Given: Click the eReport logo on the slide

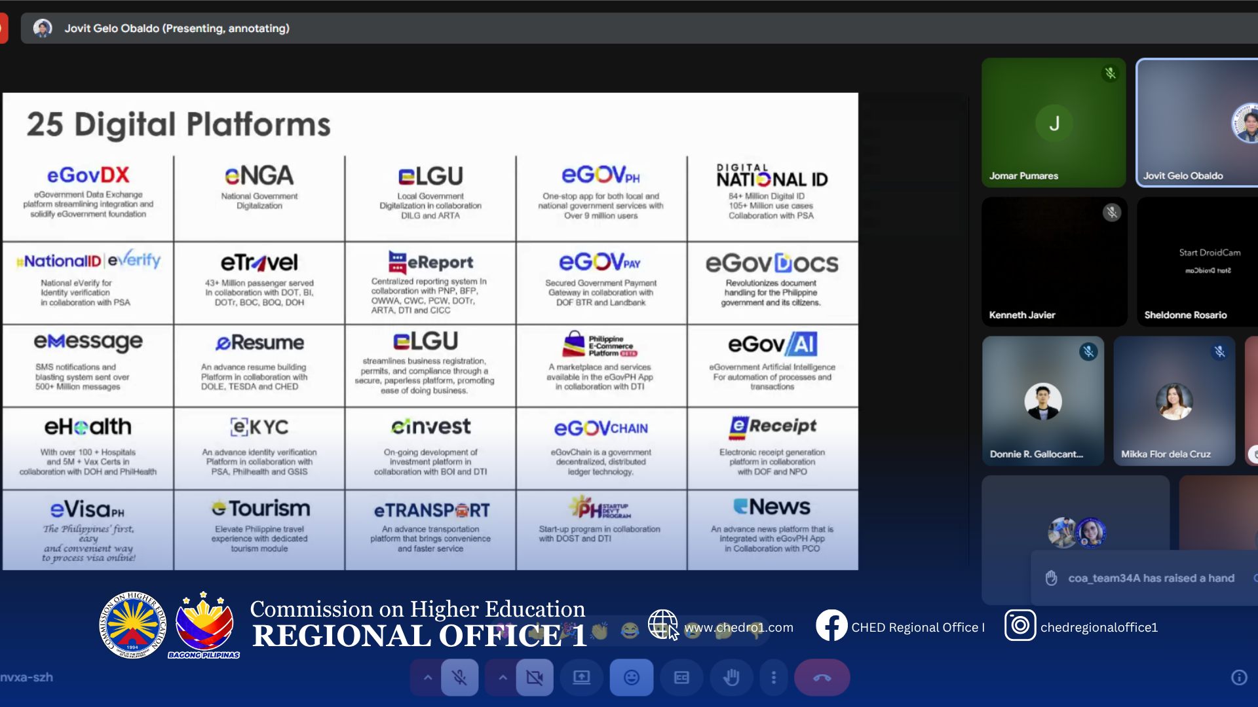Looking at the screenshot, I should pyautogui.click(x=430, y=262).
